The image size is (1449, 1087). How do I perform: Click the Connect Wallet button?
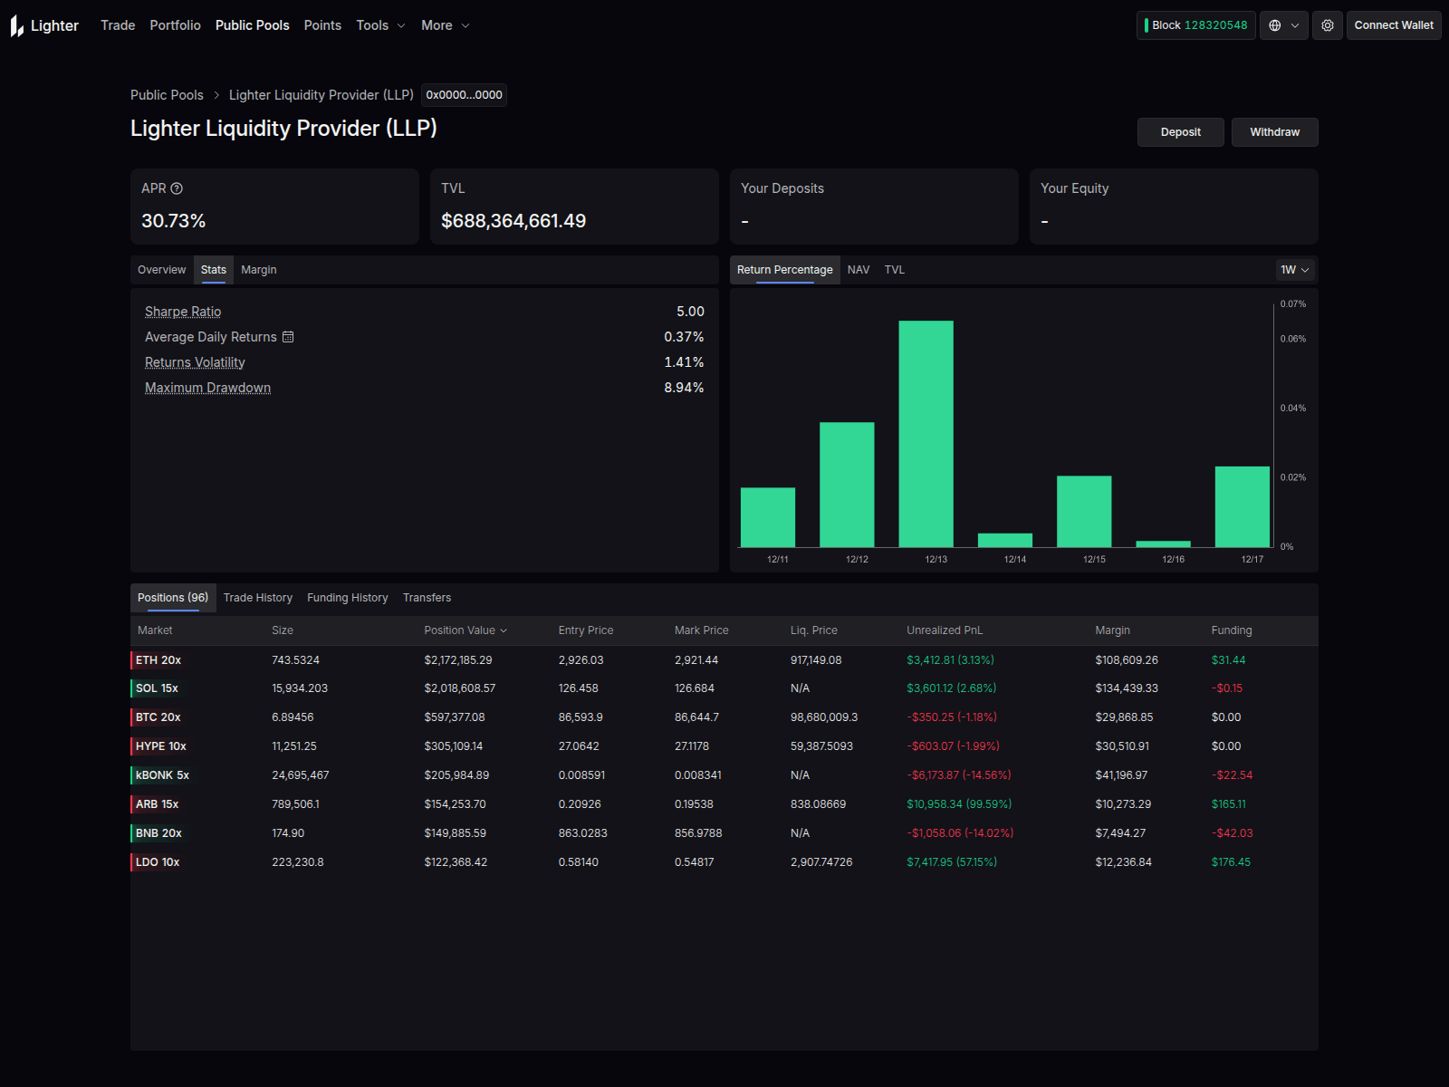(1394, 25)
